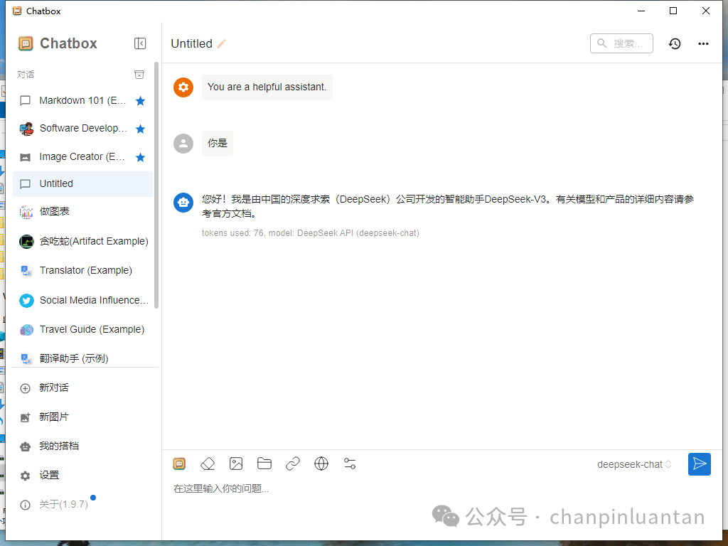Click the attach file folder icon
Screen dimensions: 728x546
coord(264,464)
